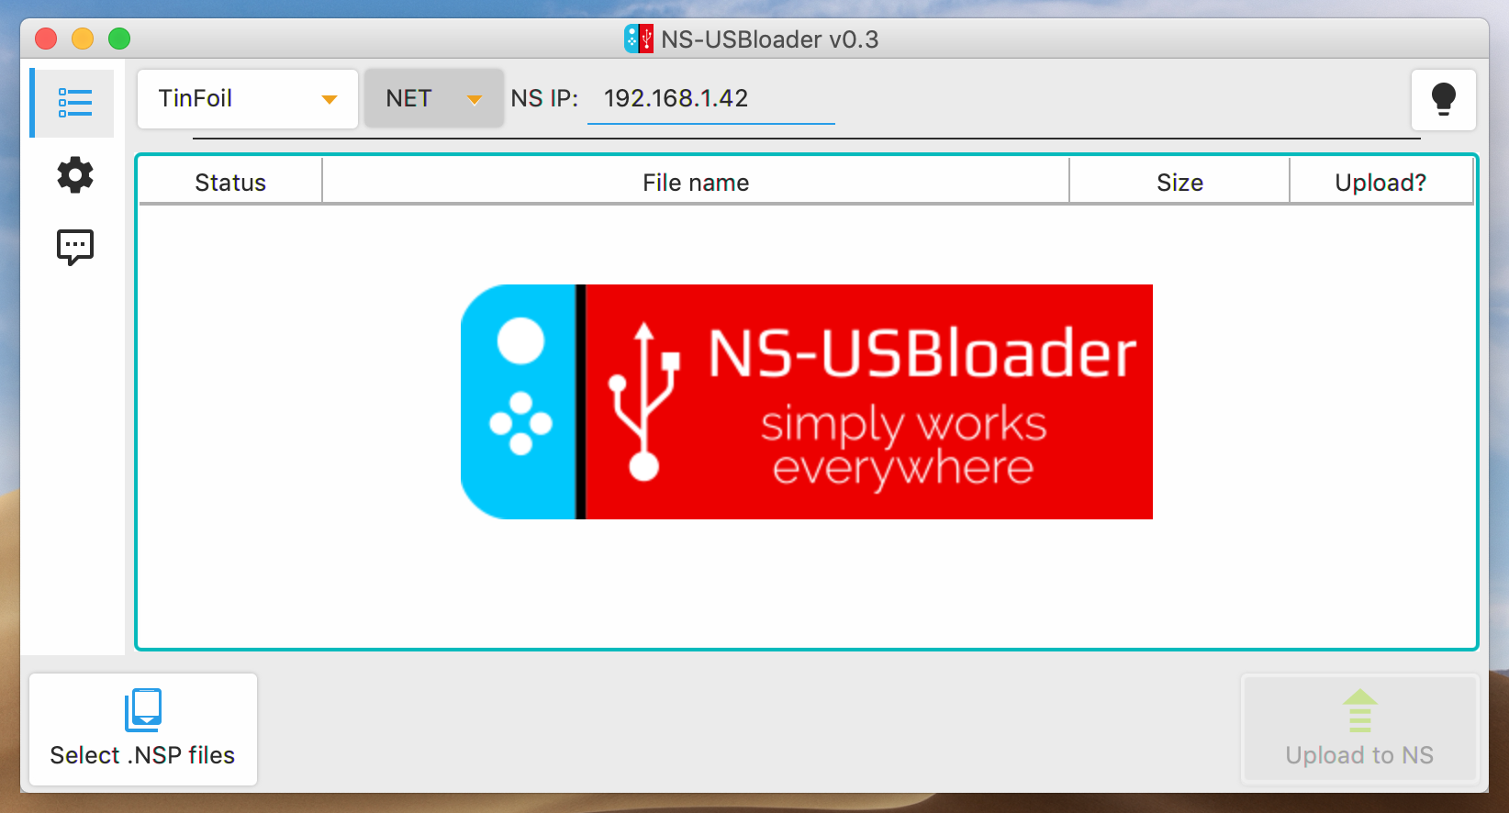Click the white USB symbol in the logo
The width and height of the screenshot is (1509, 813).
tap(644, 402)
